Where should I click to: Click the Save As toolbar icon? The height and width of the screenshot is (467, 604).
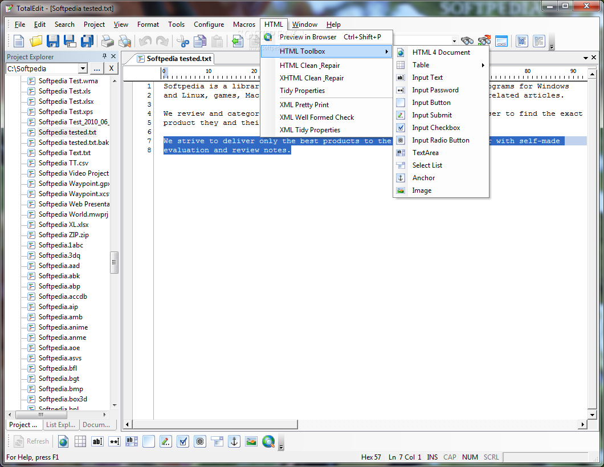click(x=70, y=41)
